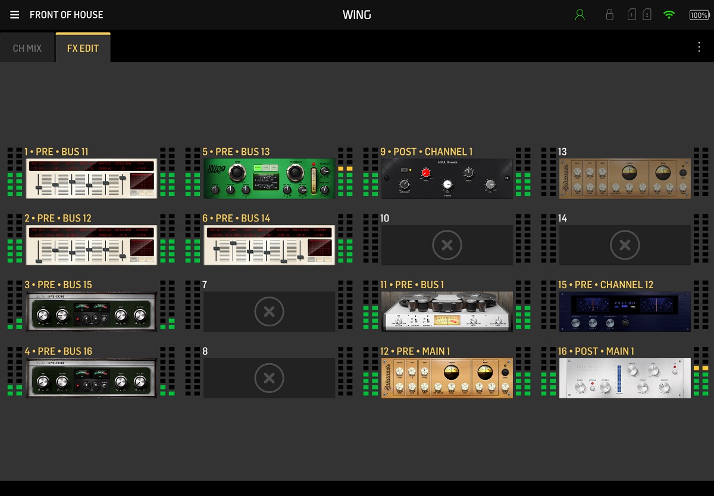Click the WING title text

pyautogui.click(x=357, y=15)
